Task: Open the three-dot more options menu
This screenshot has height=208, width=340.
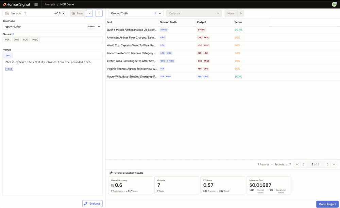Action: pos(99,14)
